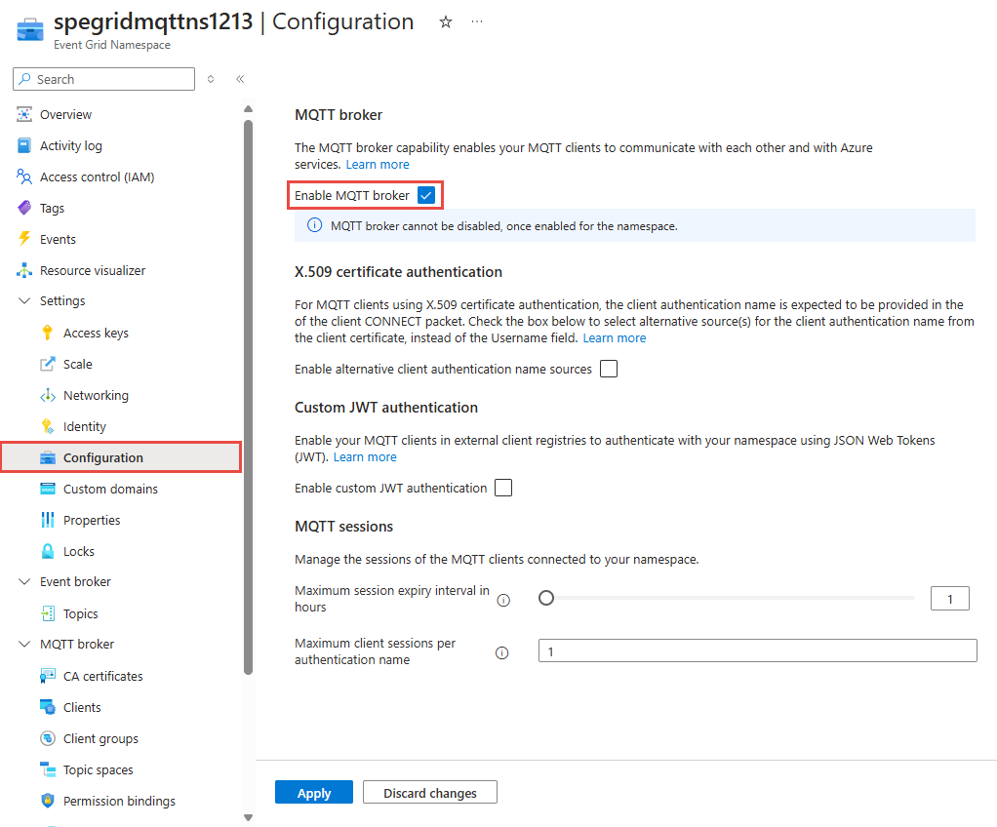Click the Apply button
This screenshot has height=827, width=997.
pyautogui.click(x=314, y=793)
